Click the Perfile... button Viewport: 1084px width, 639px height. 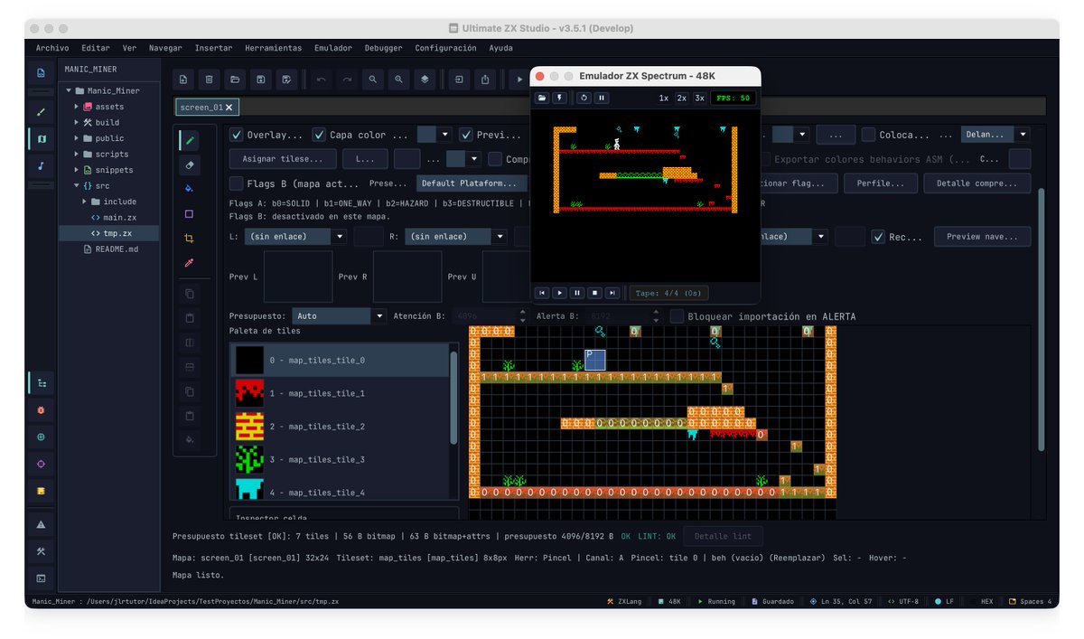881,183
